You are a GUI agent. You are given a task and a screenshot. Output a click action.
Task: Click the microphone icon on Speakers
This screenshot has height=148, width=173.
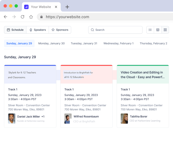pos(31,30)
